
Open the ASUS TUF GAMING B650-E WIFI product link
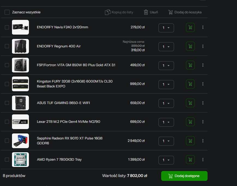pyautogui.click(x=63, y=103)
